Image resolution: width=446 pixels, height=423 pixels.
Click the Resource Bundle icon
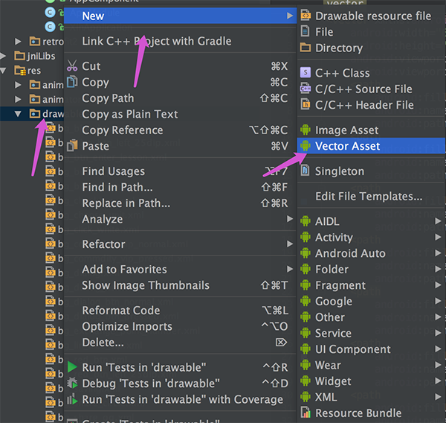click(x=306, y=413)
